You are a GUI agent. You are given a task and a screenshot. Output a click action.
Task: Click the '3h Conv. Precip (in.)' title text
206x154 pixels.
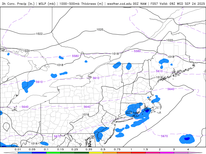pos(18,4)
